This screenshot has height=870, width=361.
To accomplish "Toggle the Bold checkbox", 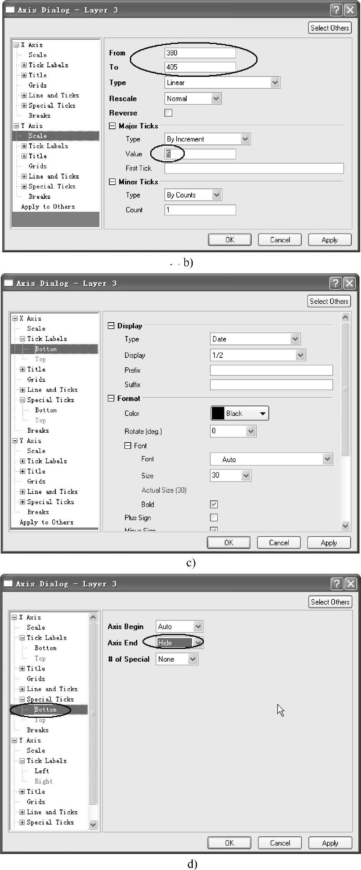I will pos(214,504).
